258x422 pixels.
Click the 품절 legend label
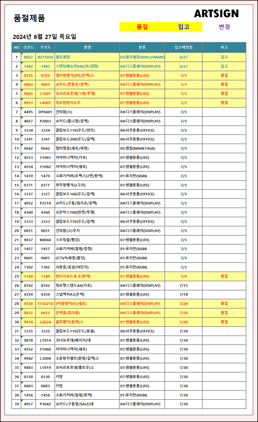(x=142, y=27)
